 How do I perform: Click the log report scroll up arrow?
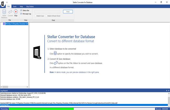(169, 94)
